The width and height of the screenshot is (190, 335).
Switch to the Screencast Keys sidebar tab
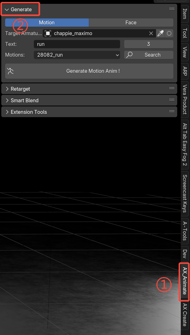(185, 194)
